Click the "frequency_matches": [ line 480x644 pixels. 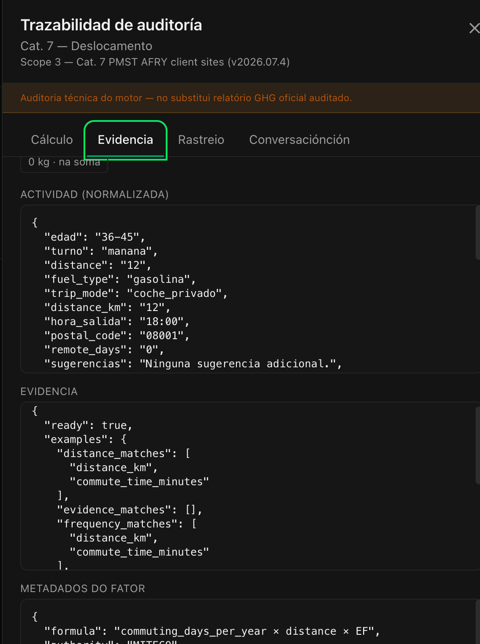(127, 524)
